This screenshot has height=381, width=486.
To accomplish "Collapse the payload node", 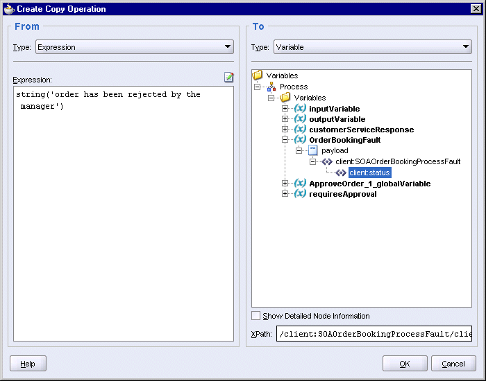I will tap(299, 150).
